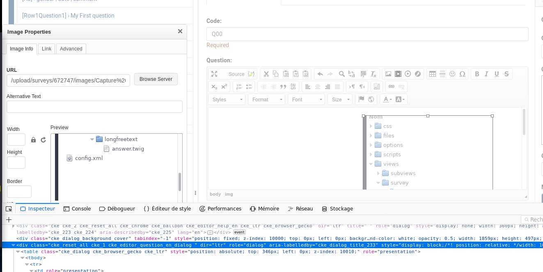Insert a special character (Omega)
The height and width of the screenshot is (272, 543).
point(462,74)
